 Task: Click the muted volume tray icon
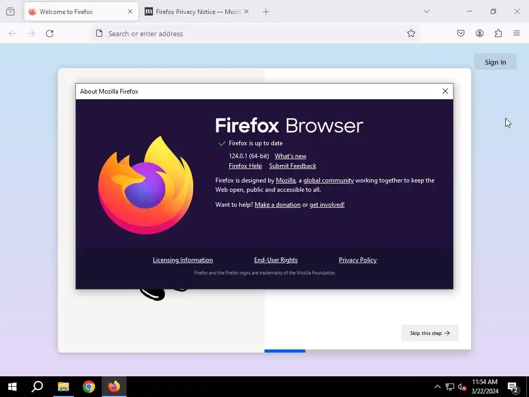point(462,387)
